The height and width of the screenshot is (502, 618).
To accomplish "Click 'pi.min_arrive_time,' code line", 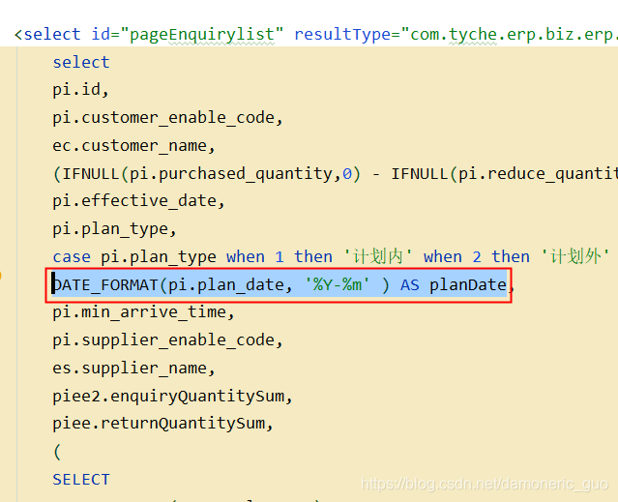I will coord(143,312).
